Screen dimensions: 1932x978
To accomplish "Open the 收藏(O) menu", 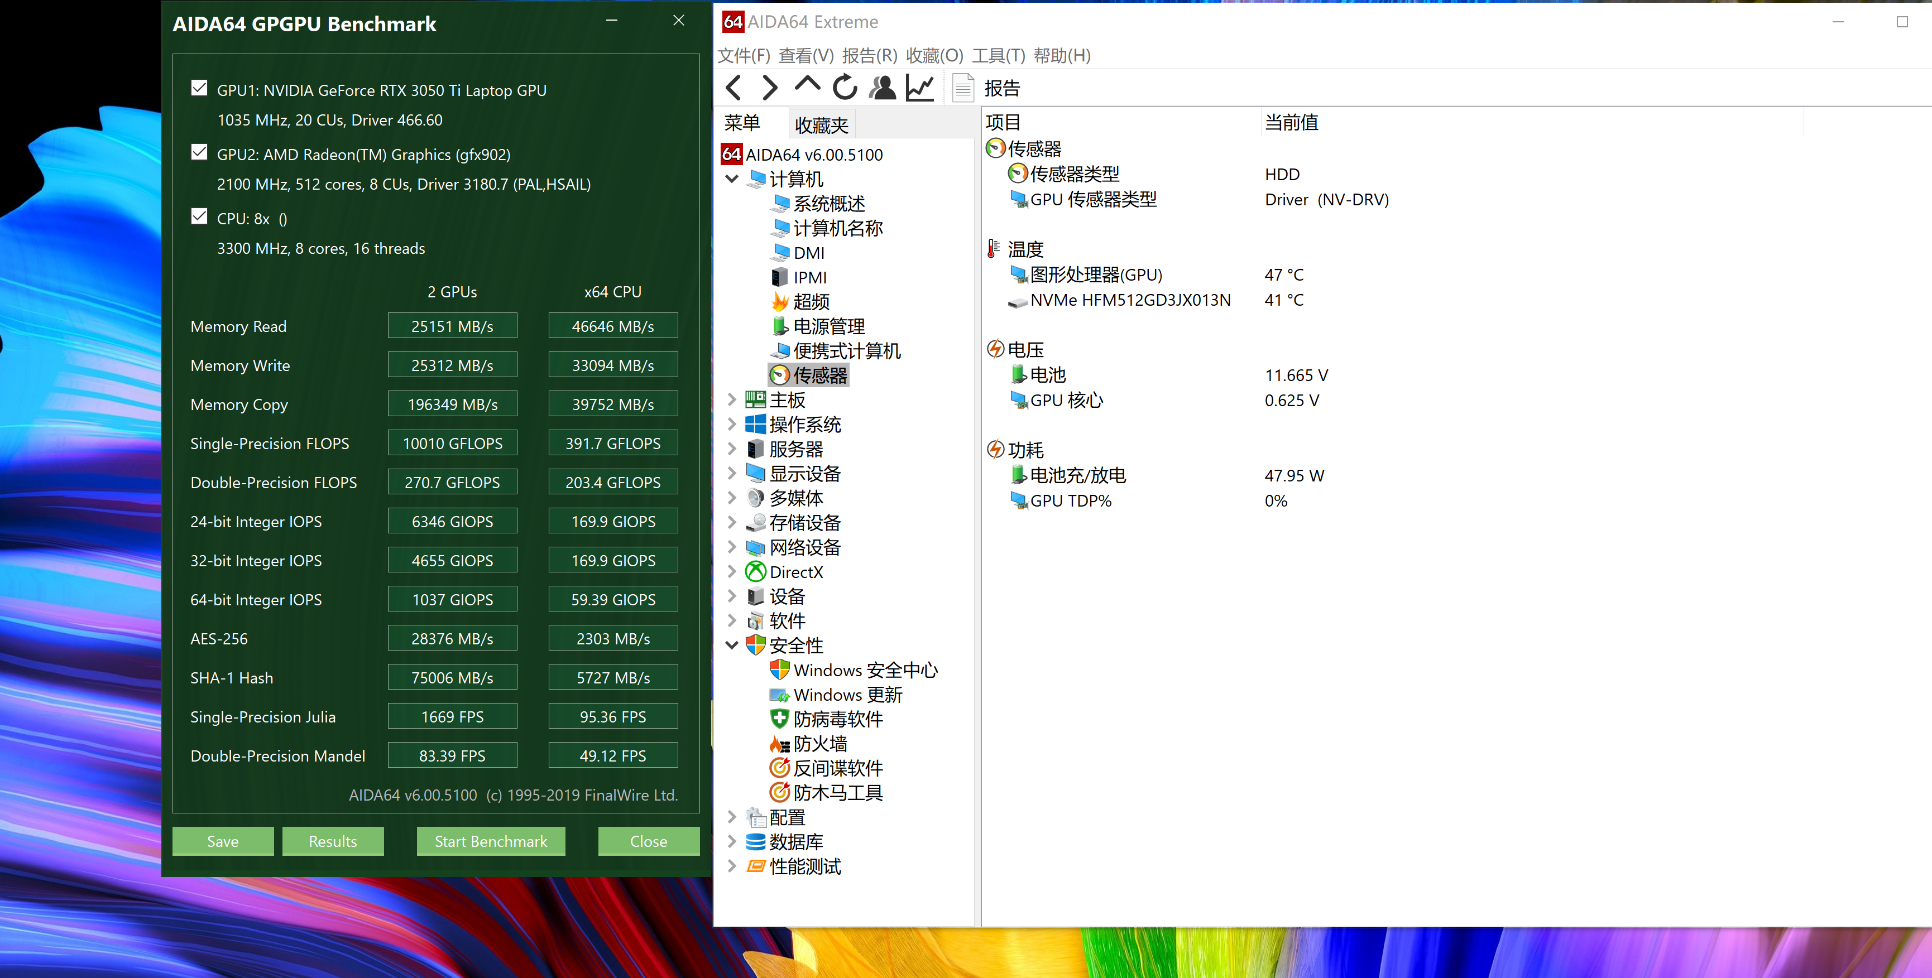I will point(934,55).
